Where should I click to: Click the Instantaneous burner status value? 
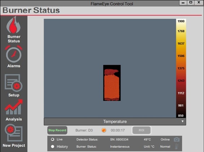tap(120, 147)
